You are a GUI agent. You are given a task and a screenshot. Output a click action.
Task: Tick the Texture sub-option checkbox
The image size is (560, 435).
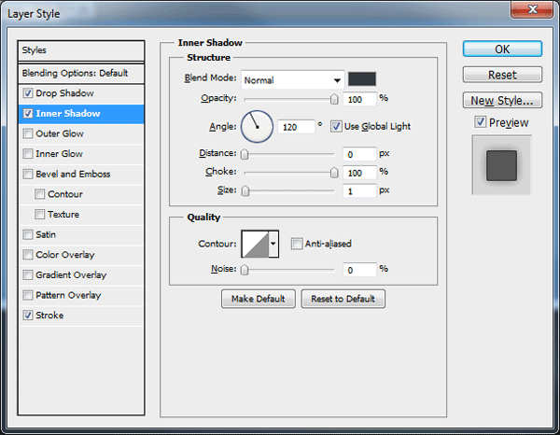[x=39, y=215]
